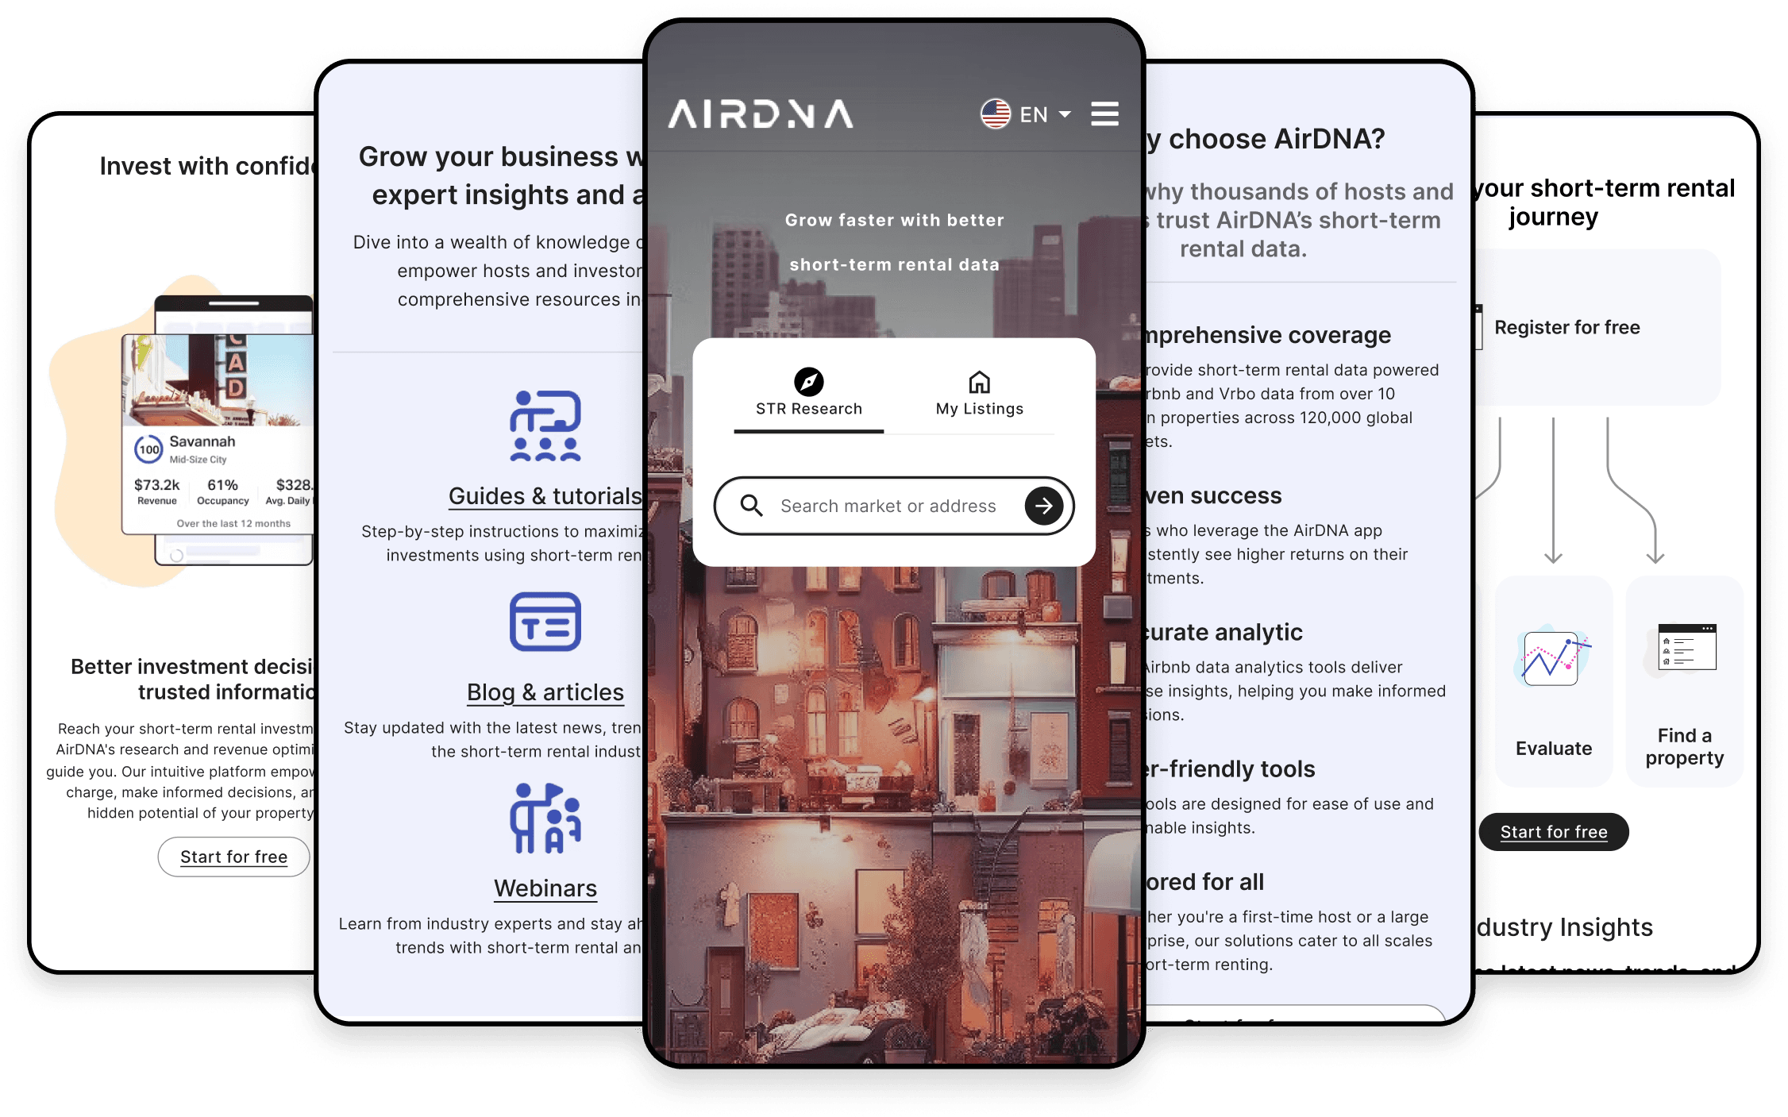Screen dimensions: 1788x1117
Task: Open the EN language dropdown
Action: pyautogui.click(x=1024, y=114)
